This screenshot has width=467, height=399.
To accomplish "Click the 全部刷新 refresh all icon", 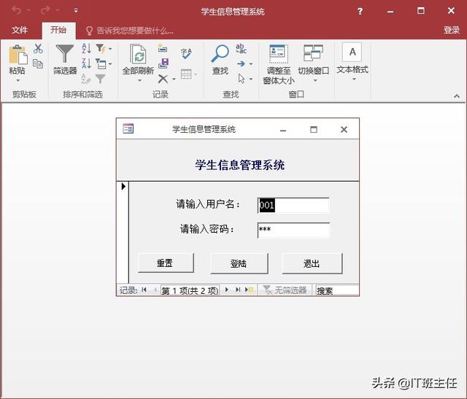I will tap(138, 55).
